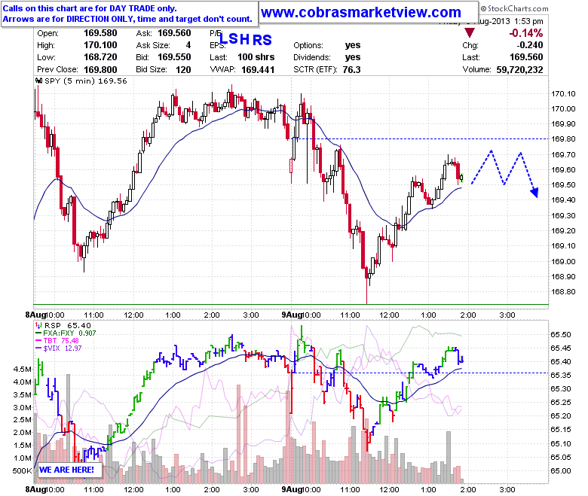Click the 65.00 label on lower right axis
This screenshot has height=496, width=588.
561,471
